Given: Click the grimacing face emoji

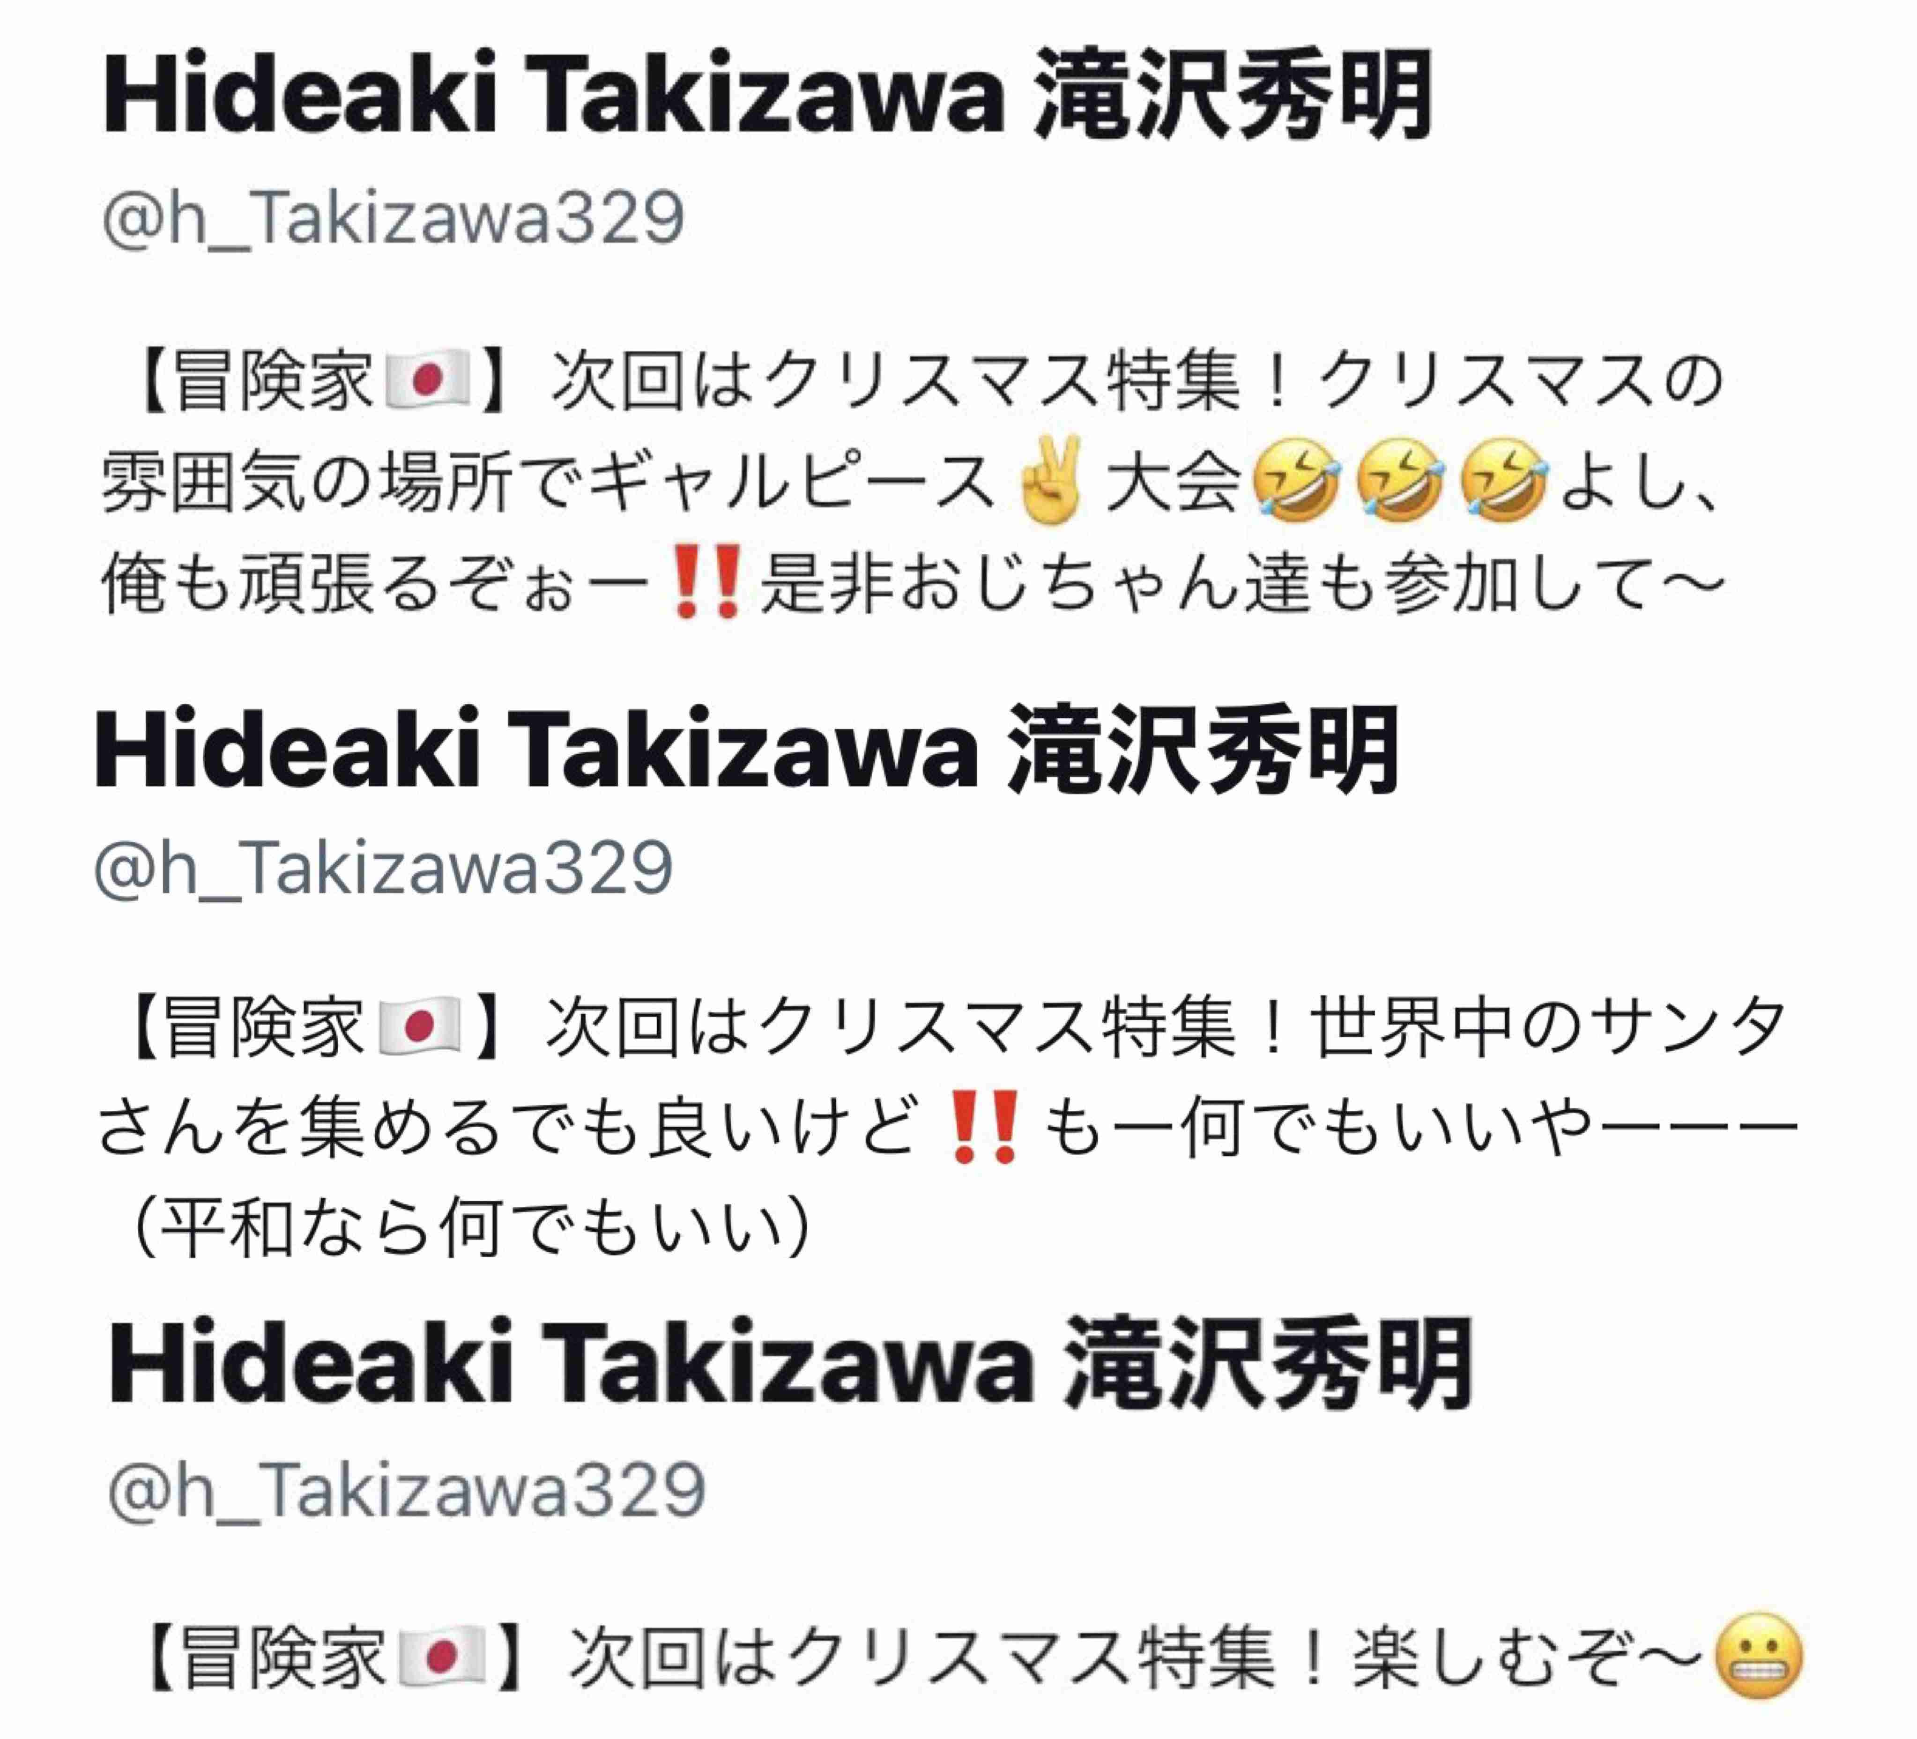Looking at the screenshot, I should (x=1758, y=1656).
